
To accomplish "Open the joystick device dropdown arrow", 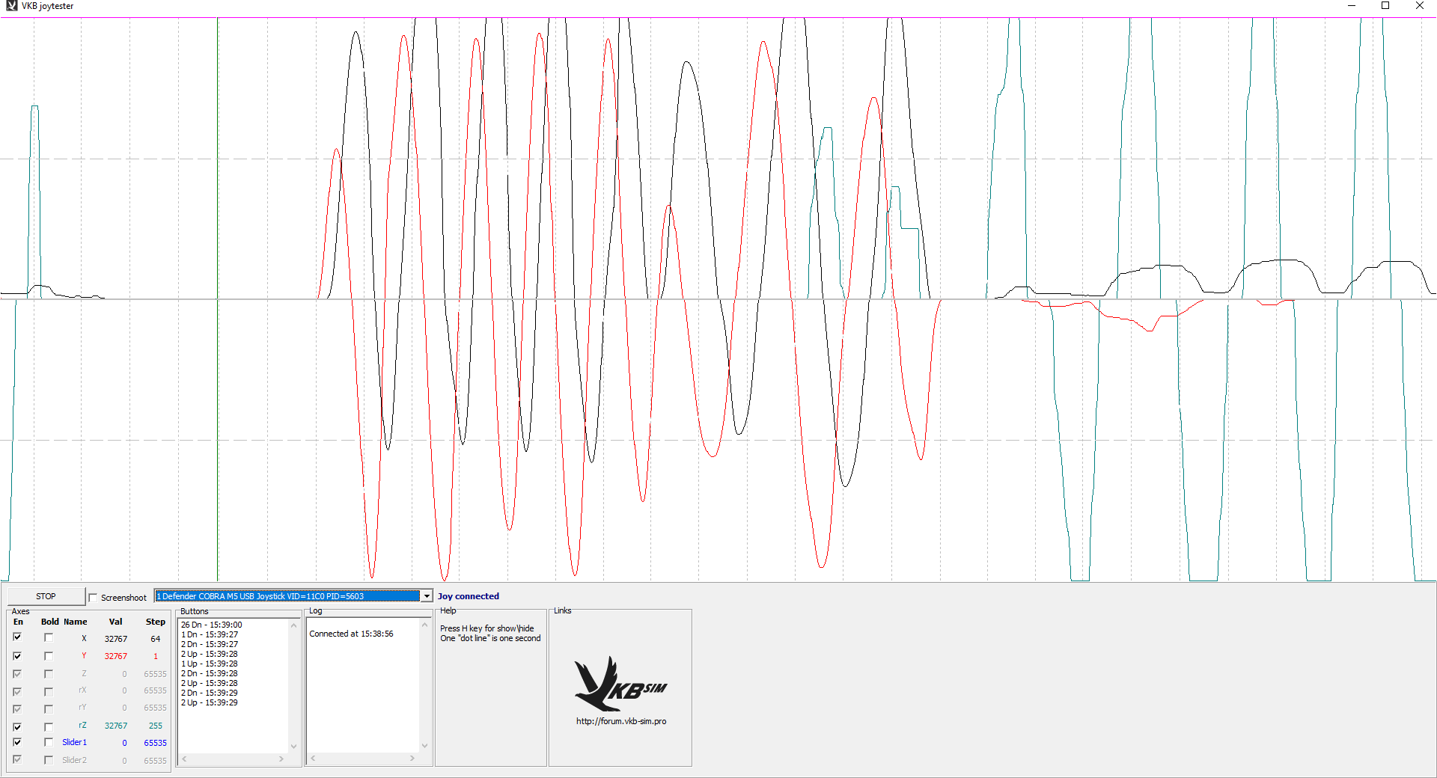I will 427,596.
